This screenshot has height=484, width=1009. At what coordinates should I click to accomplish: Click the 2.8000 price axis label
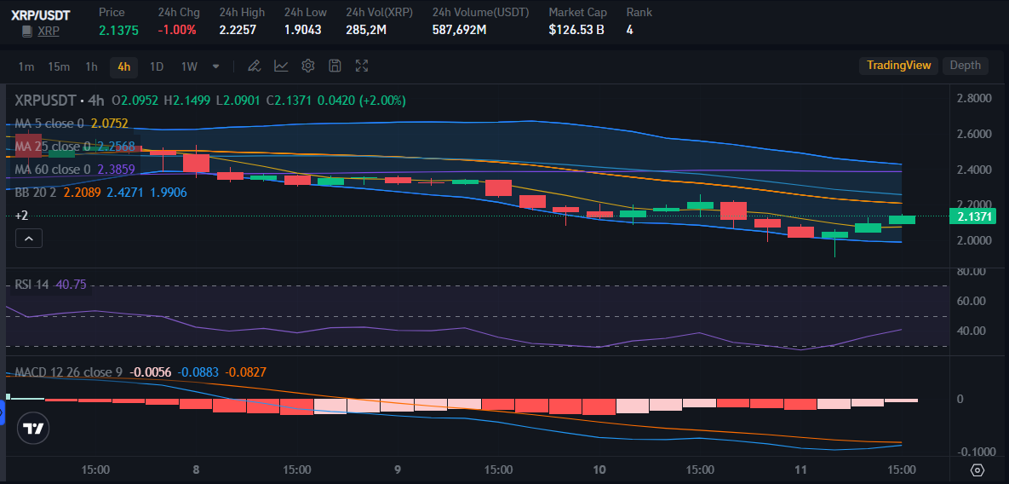pos(973,99)
